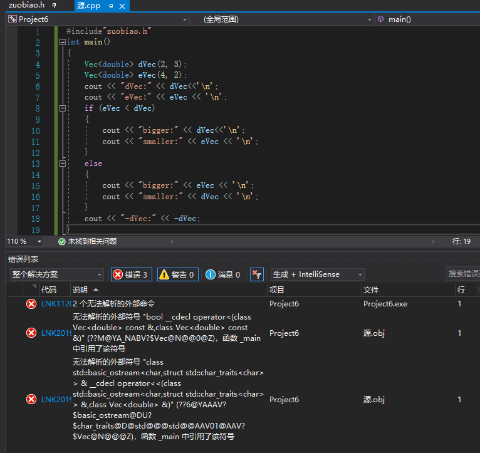
Task: Collapse the else block
Action: [62, 164]
